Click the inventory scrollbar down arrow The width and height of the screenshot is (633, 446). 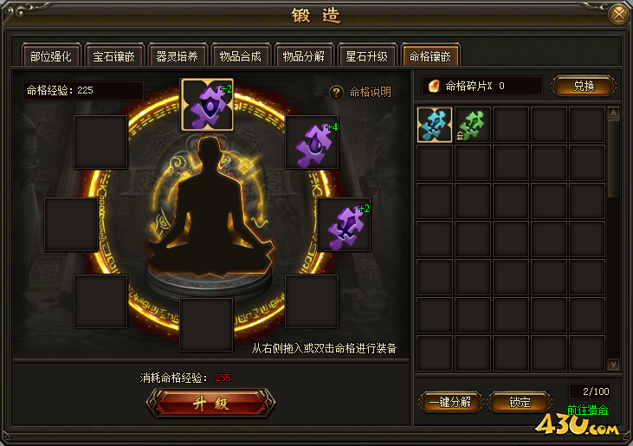(x=613, y=365)
